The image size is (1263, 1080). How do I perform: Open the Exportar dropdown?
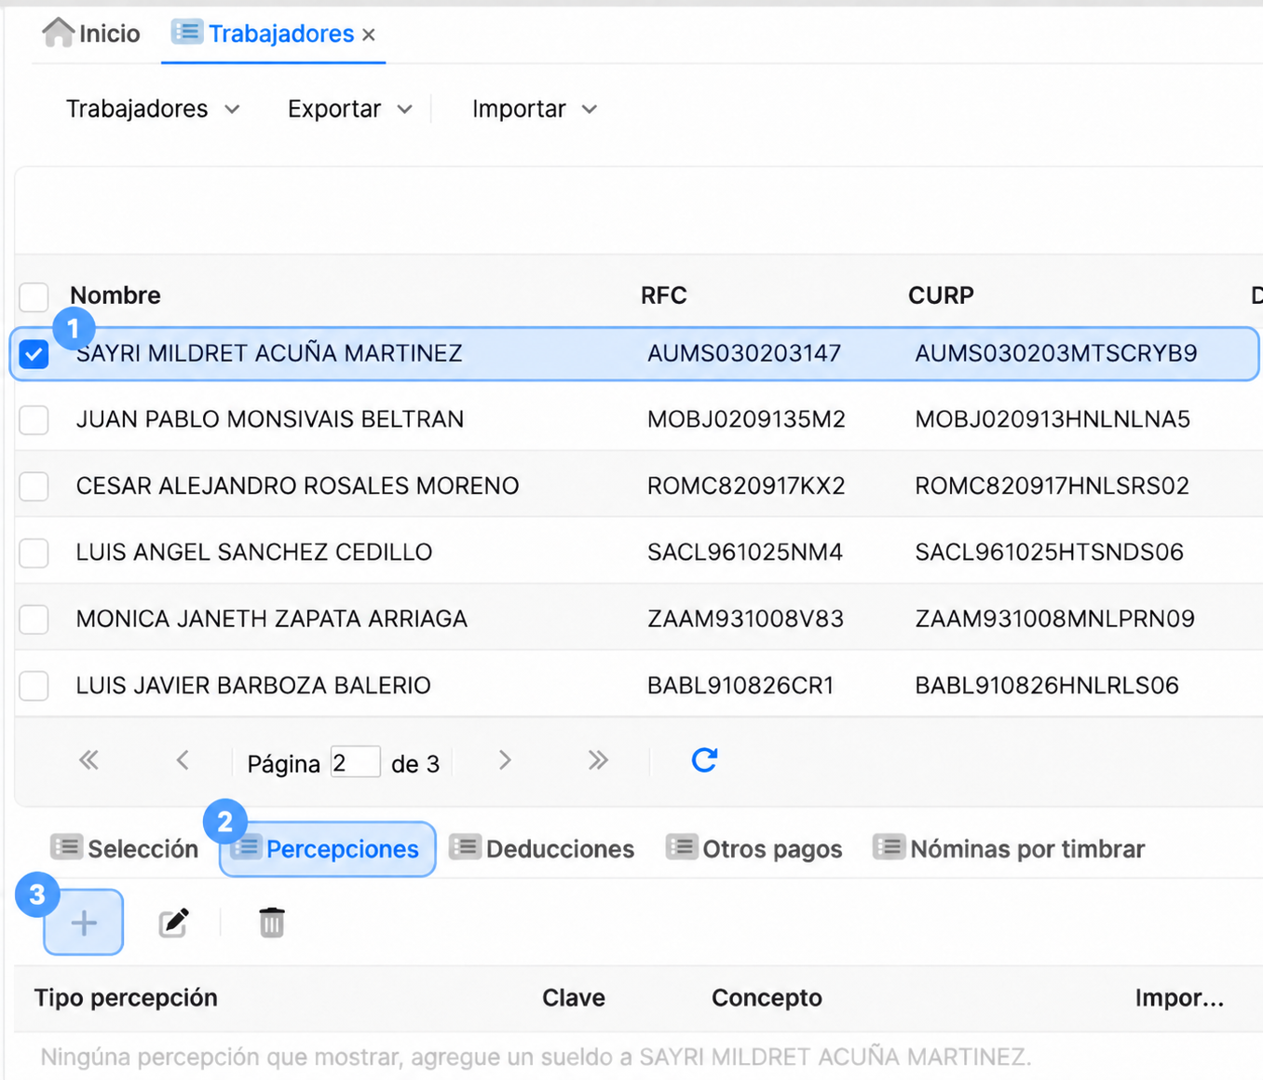350,109
